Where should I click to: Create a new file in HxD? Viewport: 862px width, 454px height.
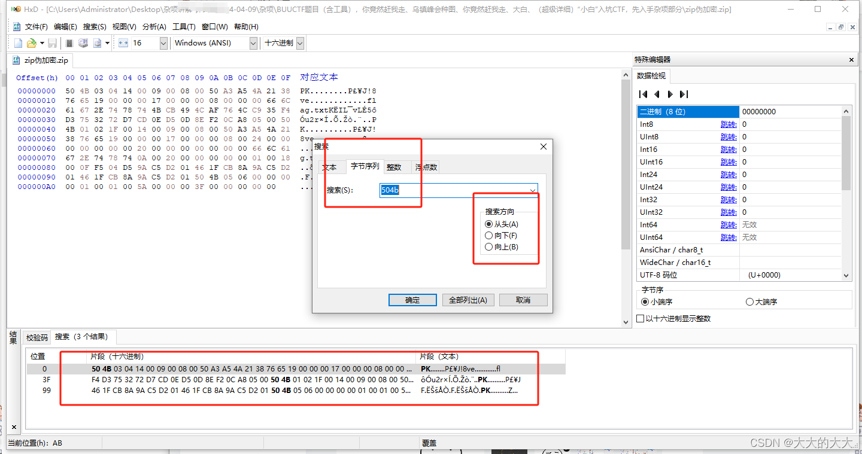pos(18,43)
